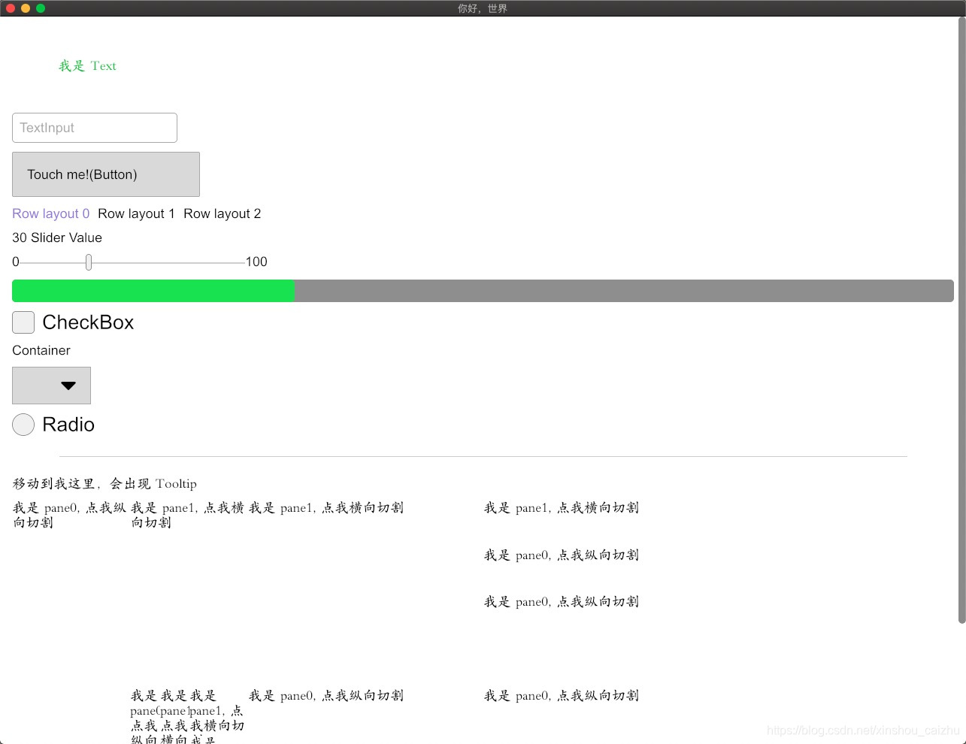Click the 你好，世界 title bar text

click(x=483, y=8)
